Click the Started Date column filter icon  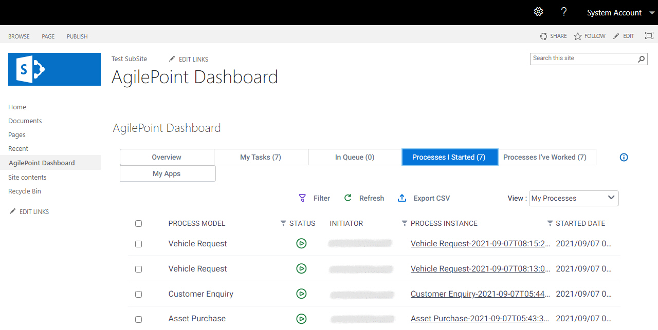coord(550,223)
